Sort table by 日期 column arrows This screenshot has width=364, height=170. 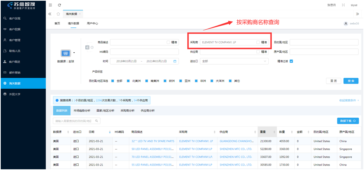[110, 132]
